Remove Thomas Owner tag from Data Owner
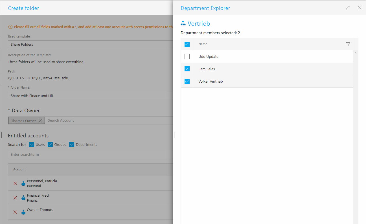The width and height of the screenshot is (366, 224). click(x=40, y=121)
